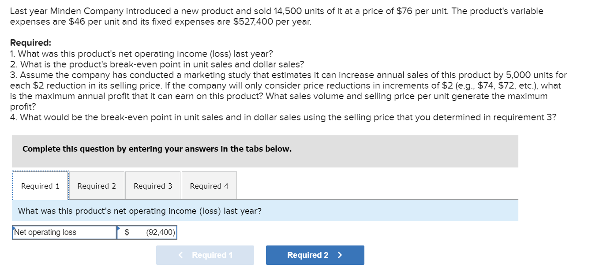Click requirement 1 net operating income line
Viewport: 596px width, 275px height.
coord(141,54)
